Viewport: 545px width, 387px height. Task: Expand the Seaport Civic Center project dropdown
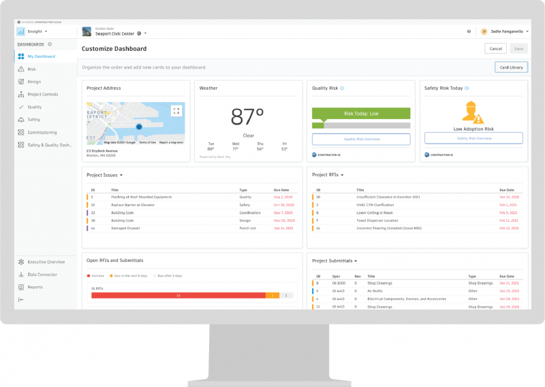tap(145, 34)
